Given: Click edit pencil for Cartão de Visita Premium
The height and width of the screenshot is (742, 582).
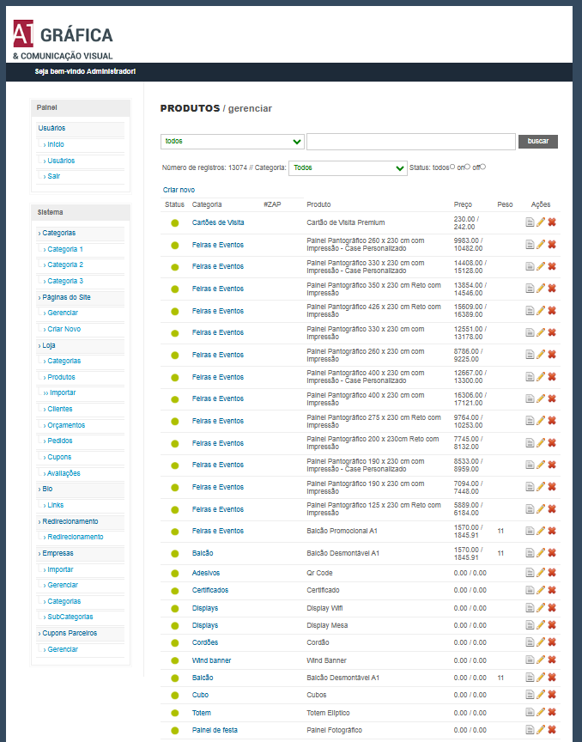Looking at the screenshot, I should [x=540, y=222].
